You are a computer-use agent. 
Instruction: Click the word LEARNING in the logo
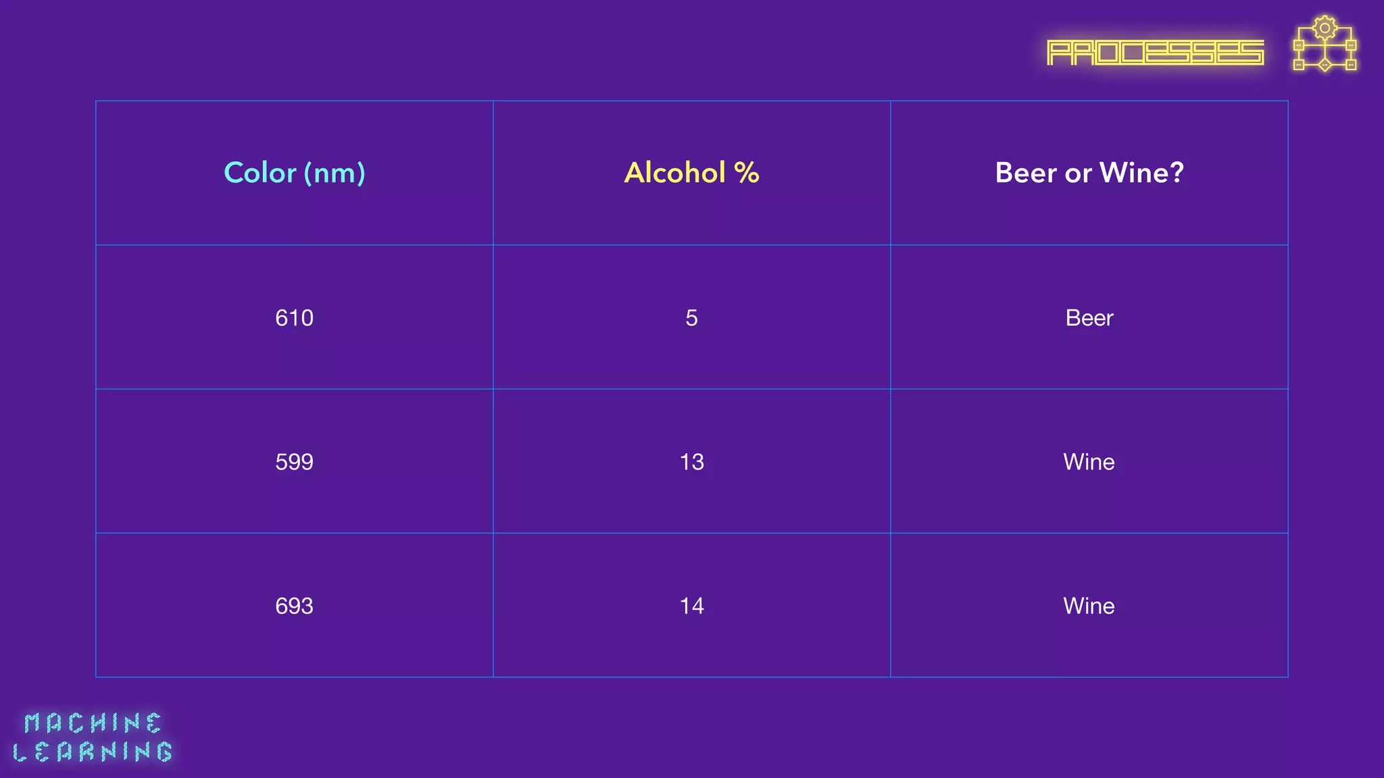(x=93, y=752)
